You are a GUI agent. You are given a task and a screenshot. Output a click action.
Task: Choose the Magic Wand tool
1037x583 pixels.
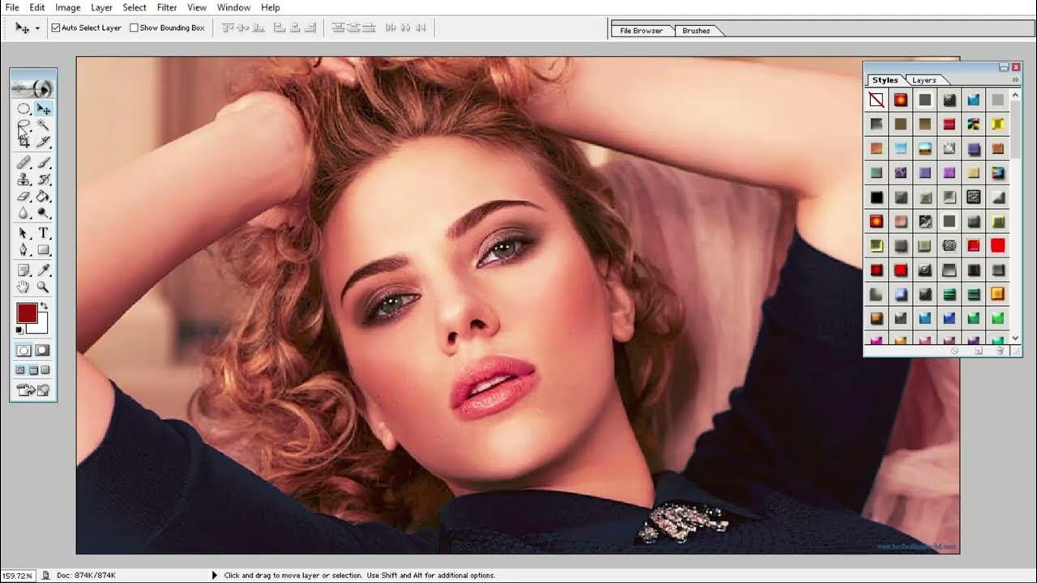(43, 126)
